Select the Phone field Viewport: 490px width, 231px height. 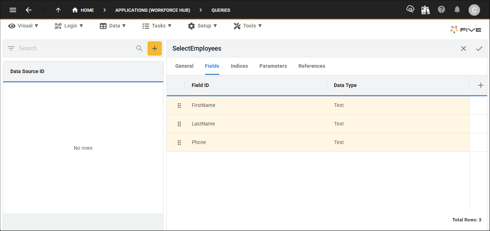tap(199, 142)
